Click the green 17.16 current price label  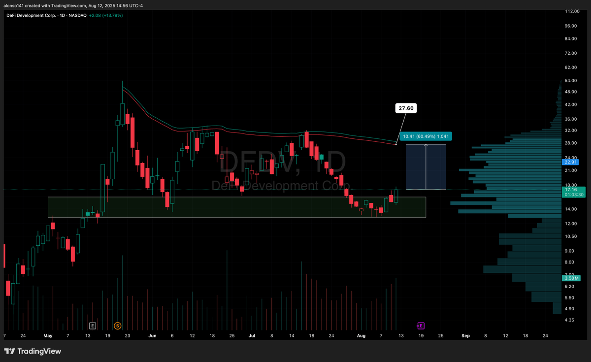[574, 192]
